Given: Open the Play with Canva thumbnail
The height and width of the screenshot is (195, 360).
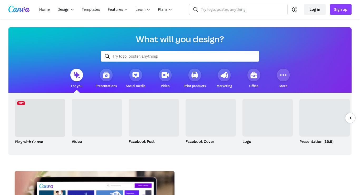Looking at the screenshot, I should tap(40, 118).
